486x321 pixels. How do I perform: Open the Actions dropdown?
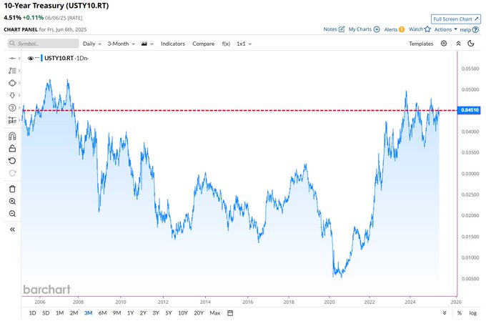tap(446, 29)
